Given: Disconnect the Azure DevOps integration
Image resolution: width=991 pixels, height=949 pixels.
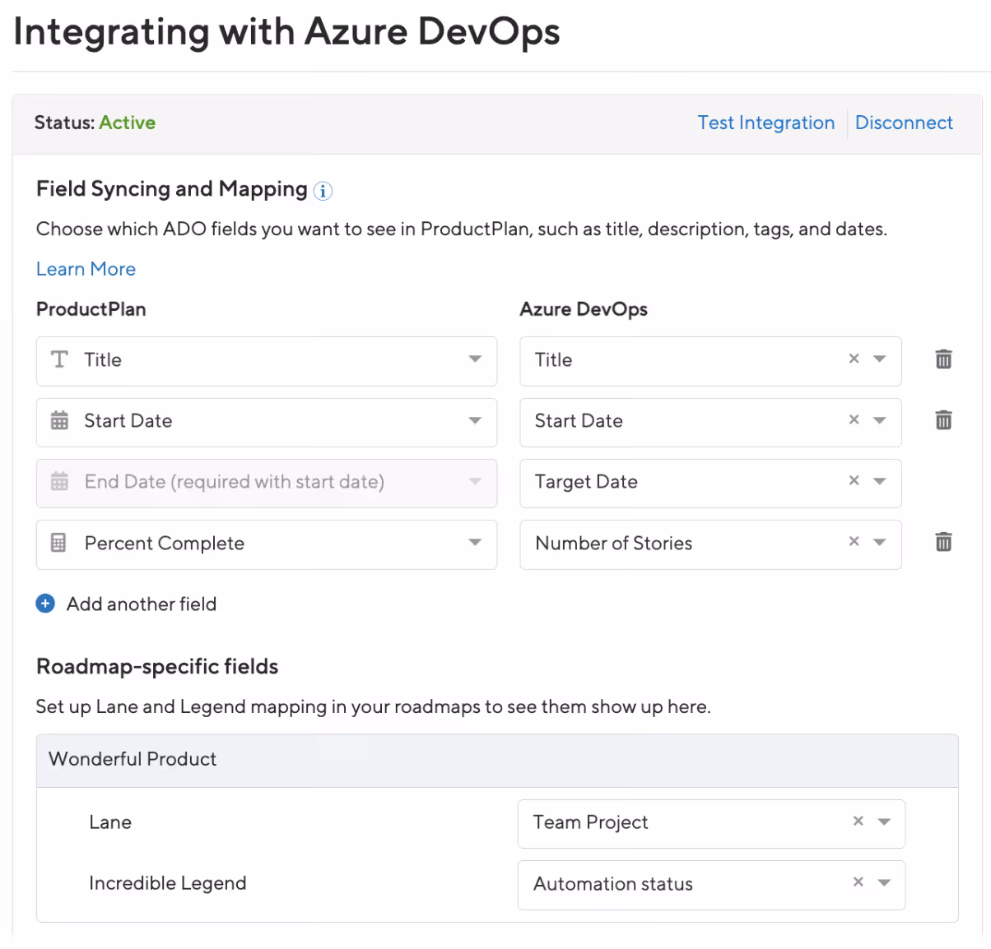Looking at the screenshot, I should 904,123.
